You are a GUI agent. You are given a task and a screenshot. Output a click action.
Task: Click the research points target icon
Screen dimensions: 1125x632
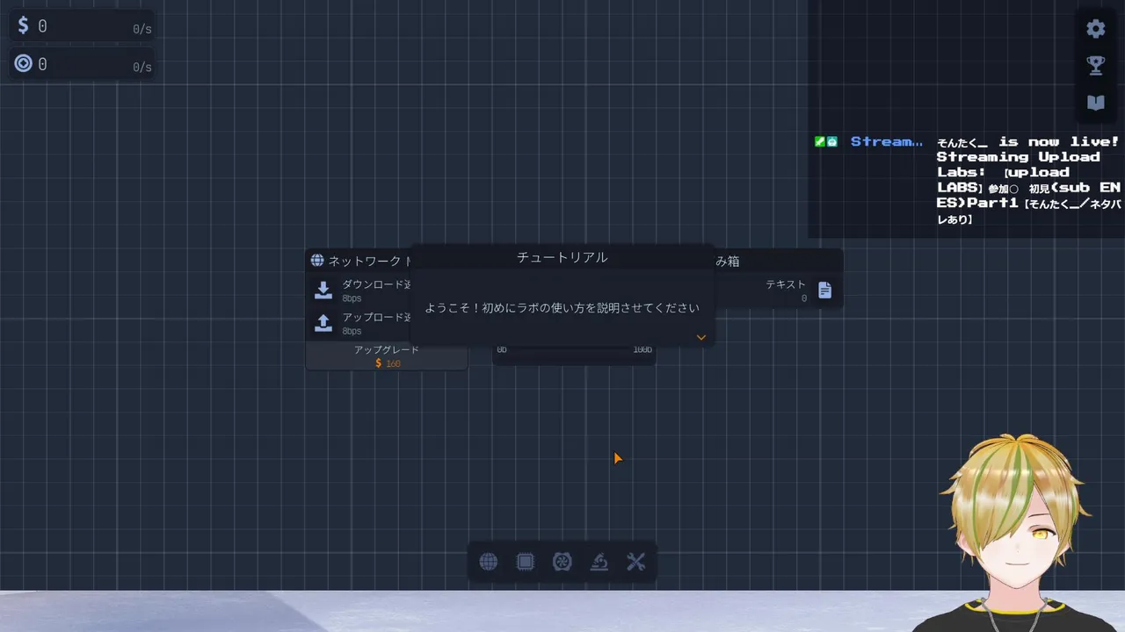[x=24, y=64]
